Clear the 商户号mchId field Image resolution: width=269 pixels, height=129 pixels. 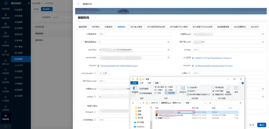263,42
